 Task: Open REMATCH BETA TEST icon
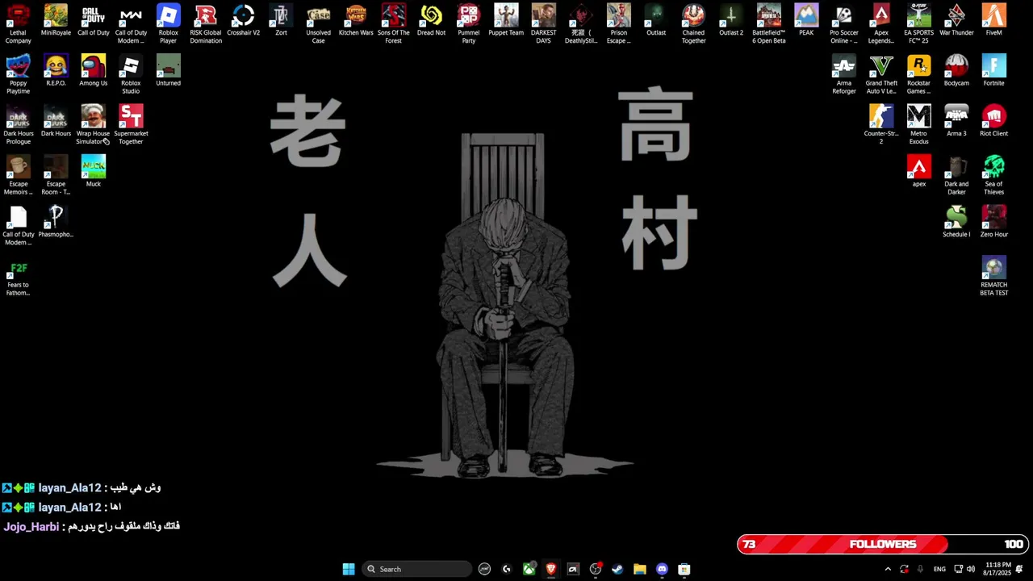coord(993,276)
